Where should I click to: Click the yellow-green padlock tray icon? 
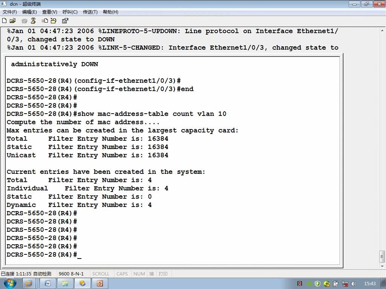click(327, 284)
